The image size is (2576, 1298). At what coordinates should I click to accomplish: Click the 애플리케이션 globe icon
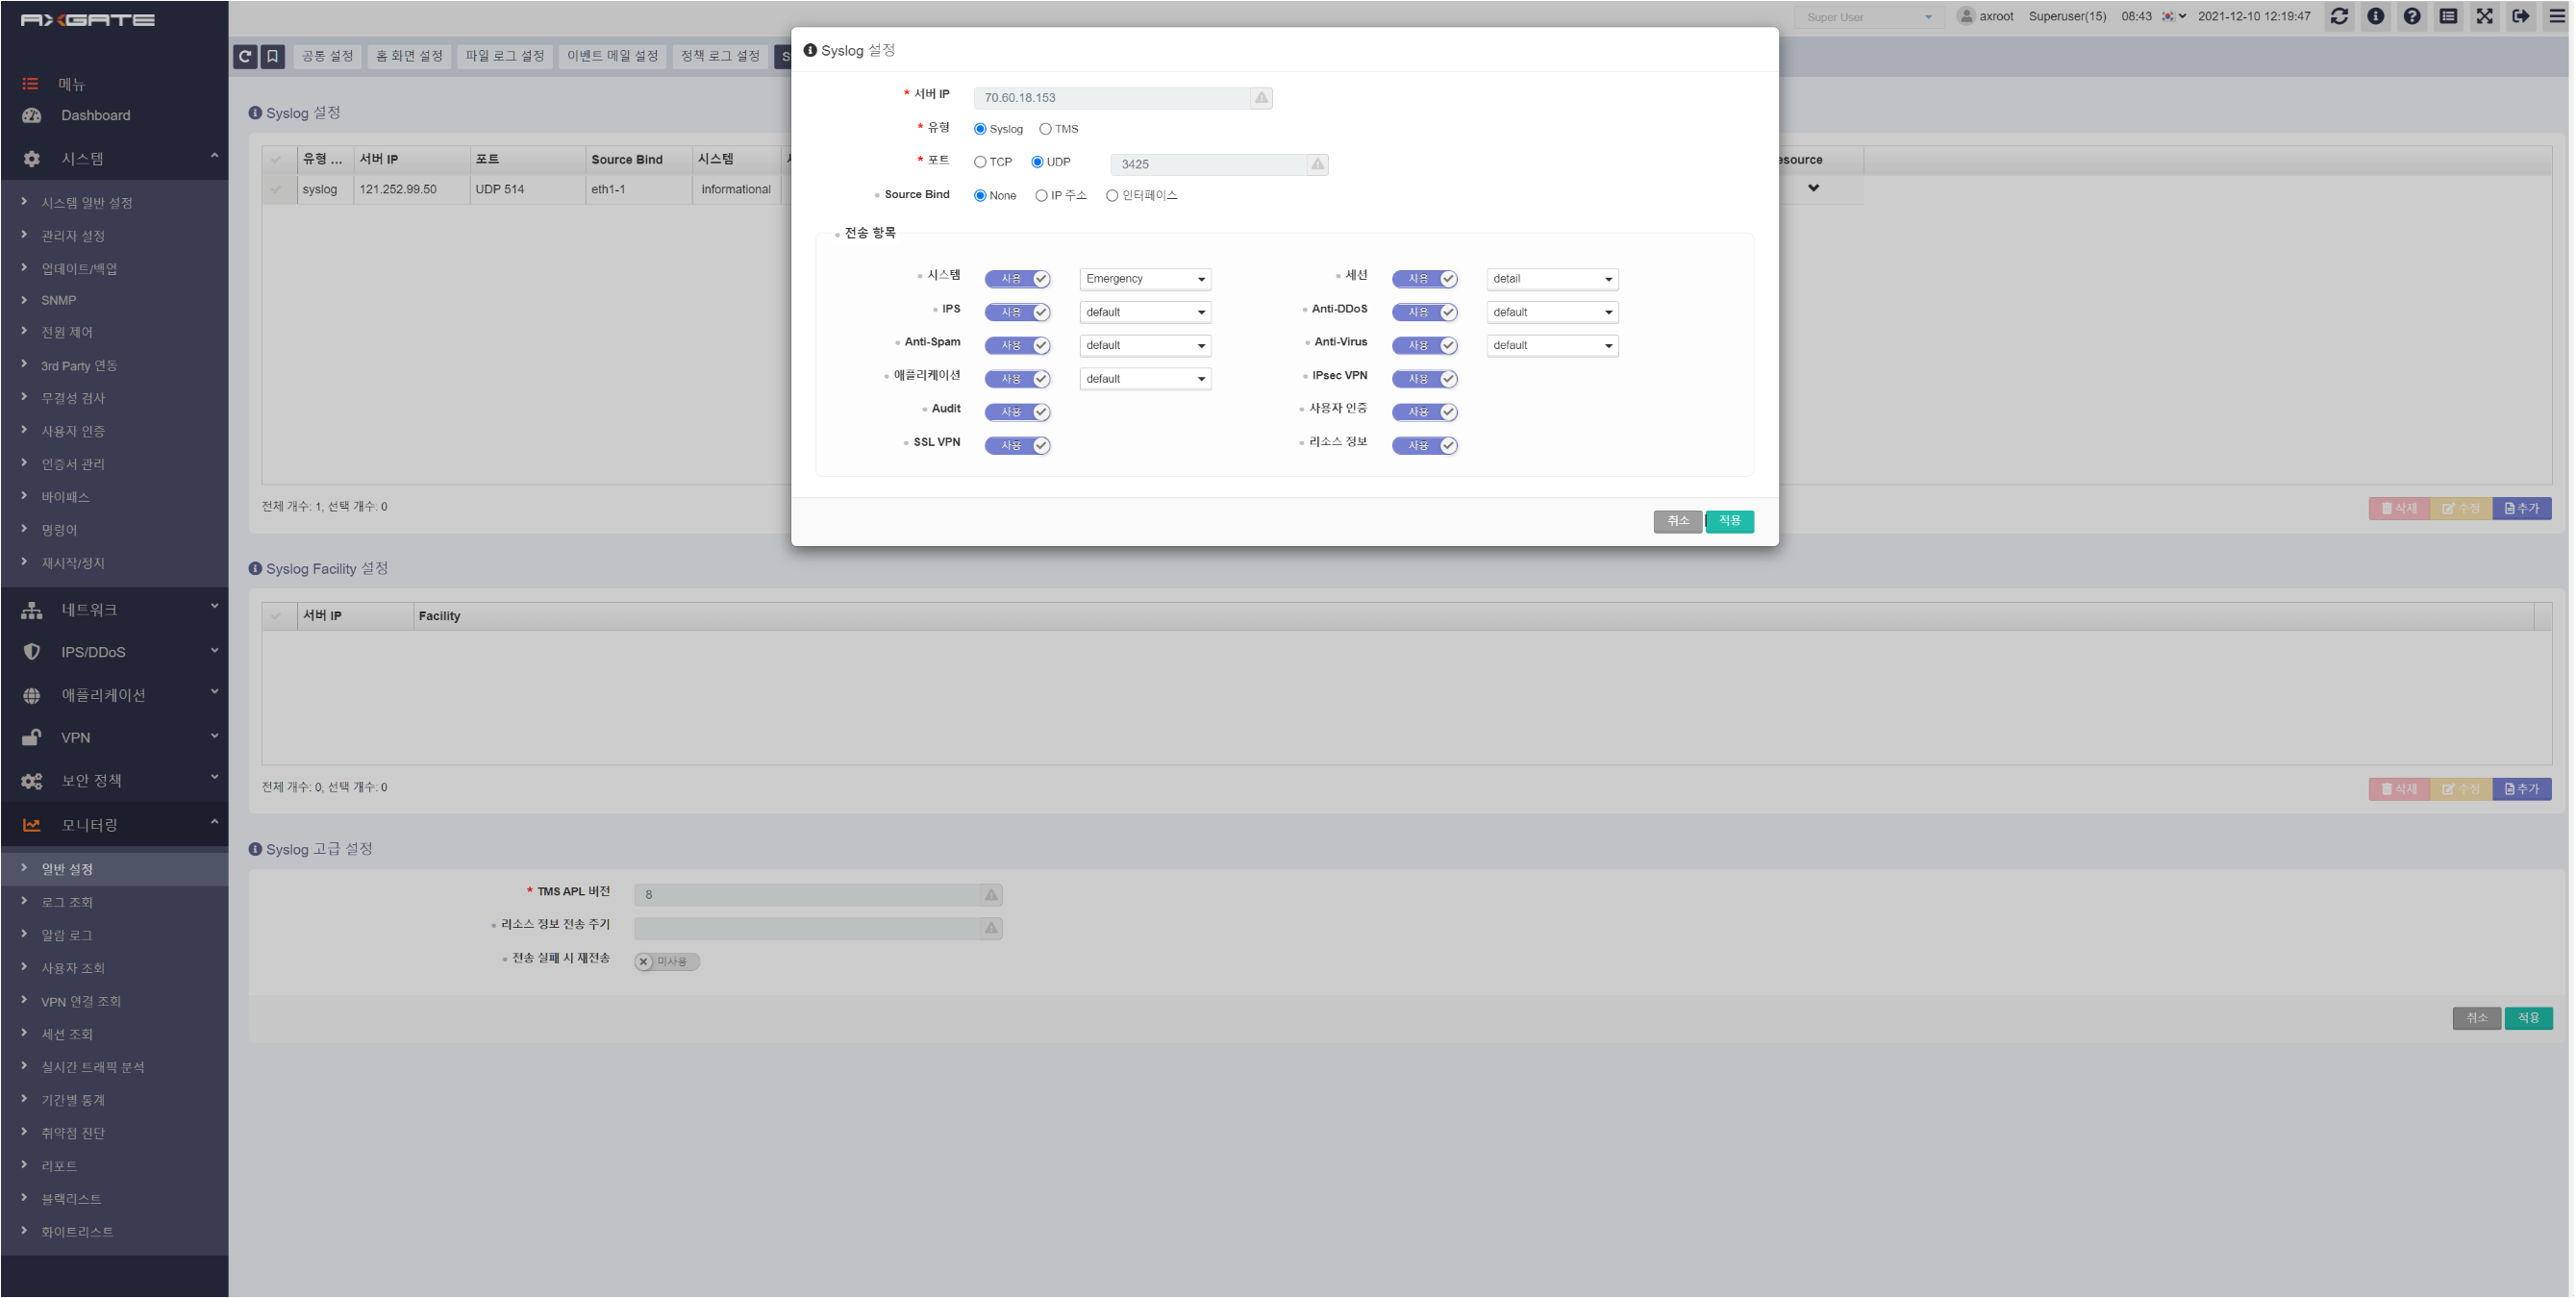(32, 695)
